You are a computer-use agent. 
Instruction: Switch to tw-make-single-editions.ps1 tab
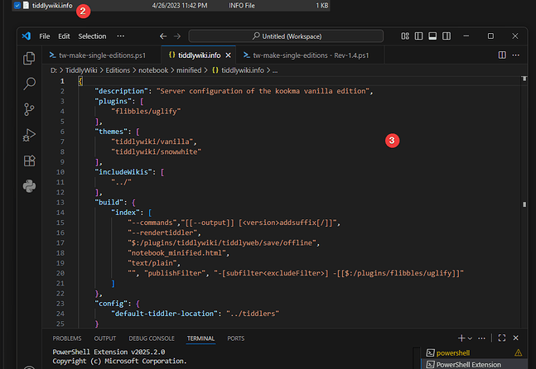point(102,55)
